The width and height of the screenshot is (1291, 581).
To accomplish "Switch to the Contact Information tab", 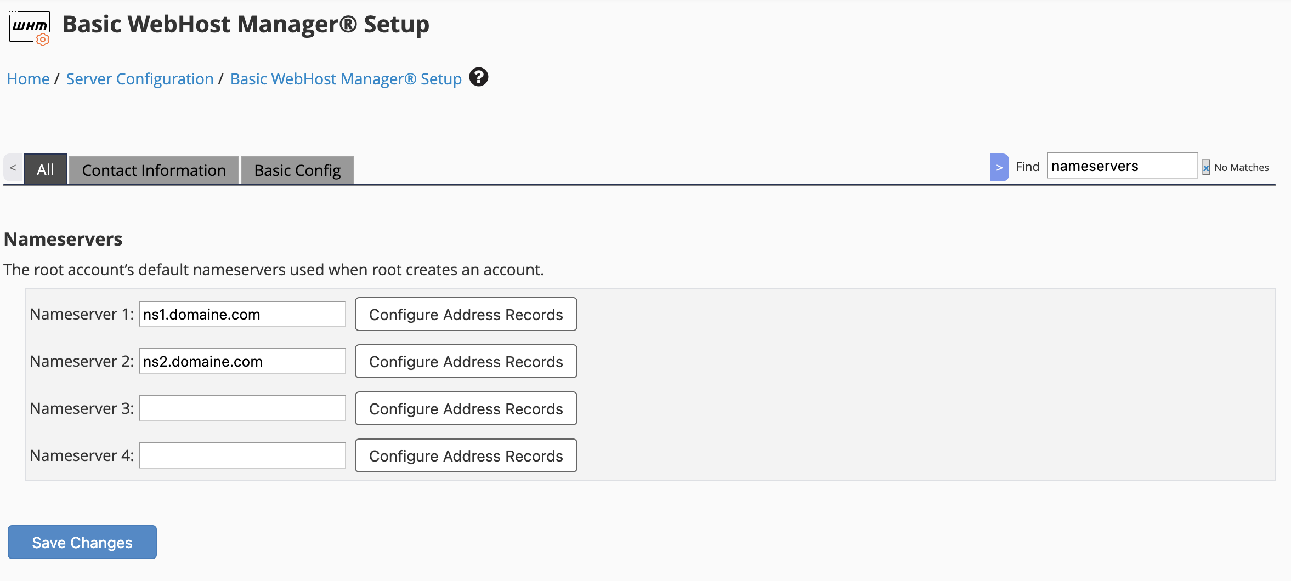I will [x=154, y=170].
